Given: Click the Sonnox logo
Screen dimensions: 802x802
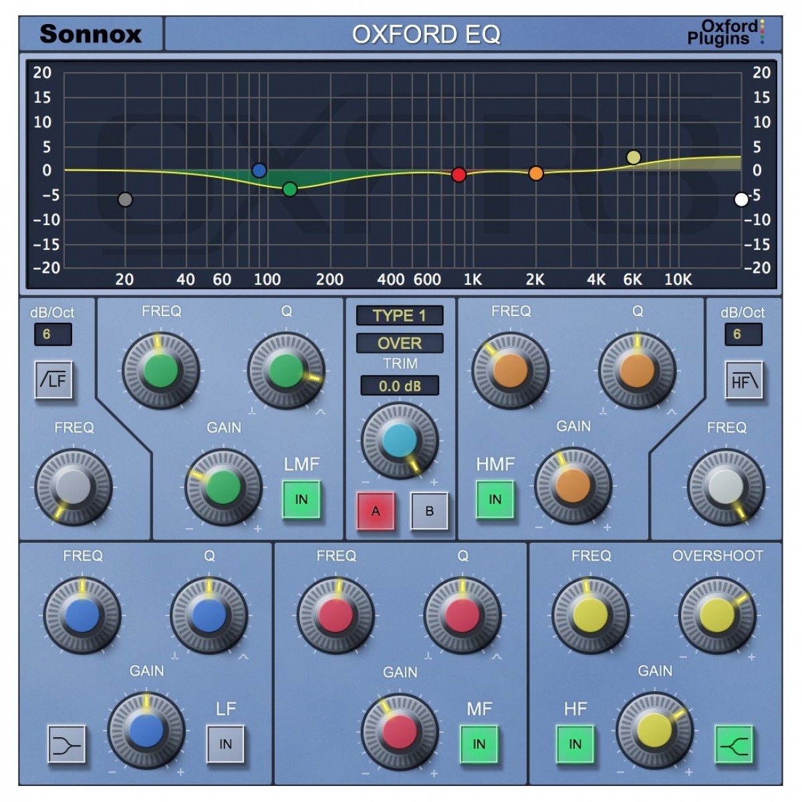Looking at the screenshot, I should point(92,34).
